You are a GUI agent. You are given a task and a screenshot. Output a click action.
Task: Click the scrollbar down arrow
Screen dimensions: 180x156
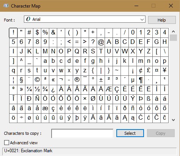point(173,120)
